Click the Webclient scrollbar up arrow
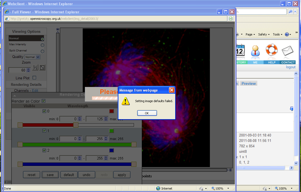 click(296, 74)
